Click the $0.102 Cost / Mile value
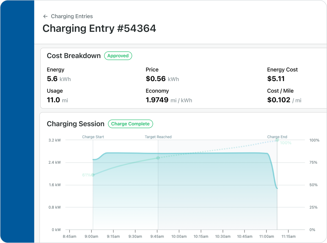327x243 pixels. click(284, 100)
